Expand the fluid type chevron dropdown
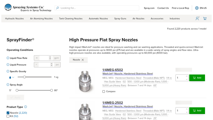Viewport: 213px width, 120px height. tap(13, 77)
